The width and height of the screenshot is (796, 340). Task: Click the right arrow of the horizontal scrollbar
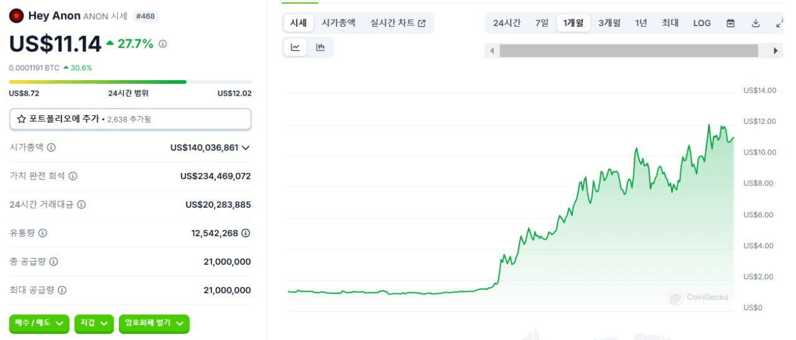(775, 51)
